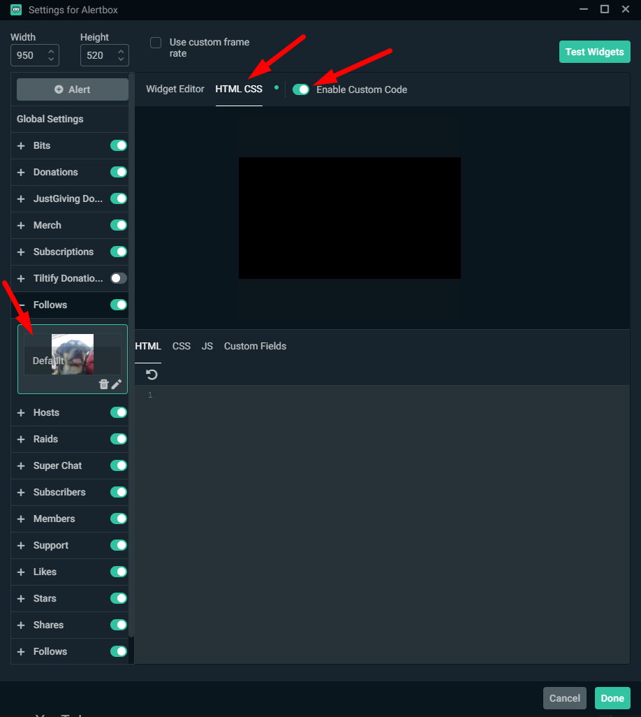
Task: Switch to the Widget Editor tab
Action: tap(175, 89)
